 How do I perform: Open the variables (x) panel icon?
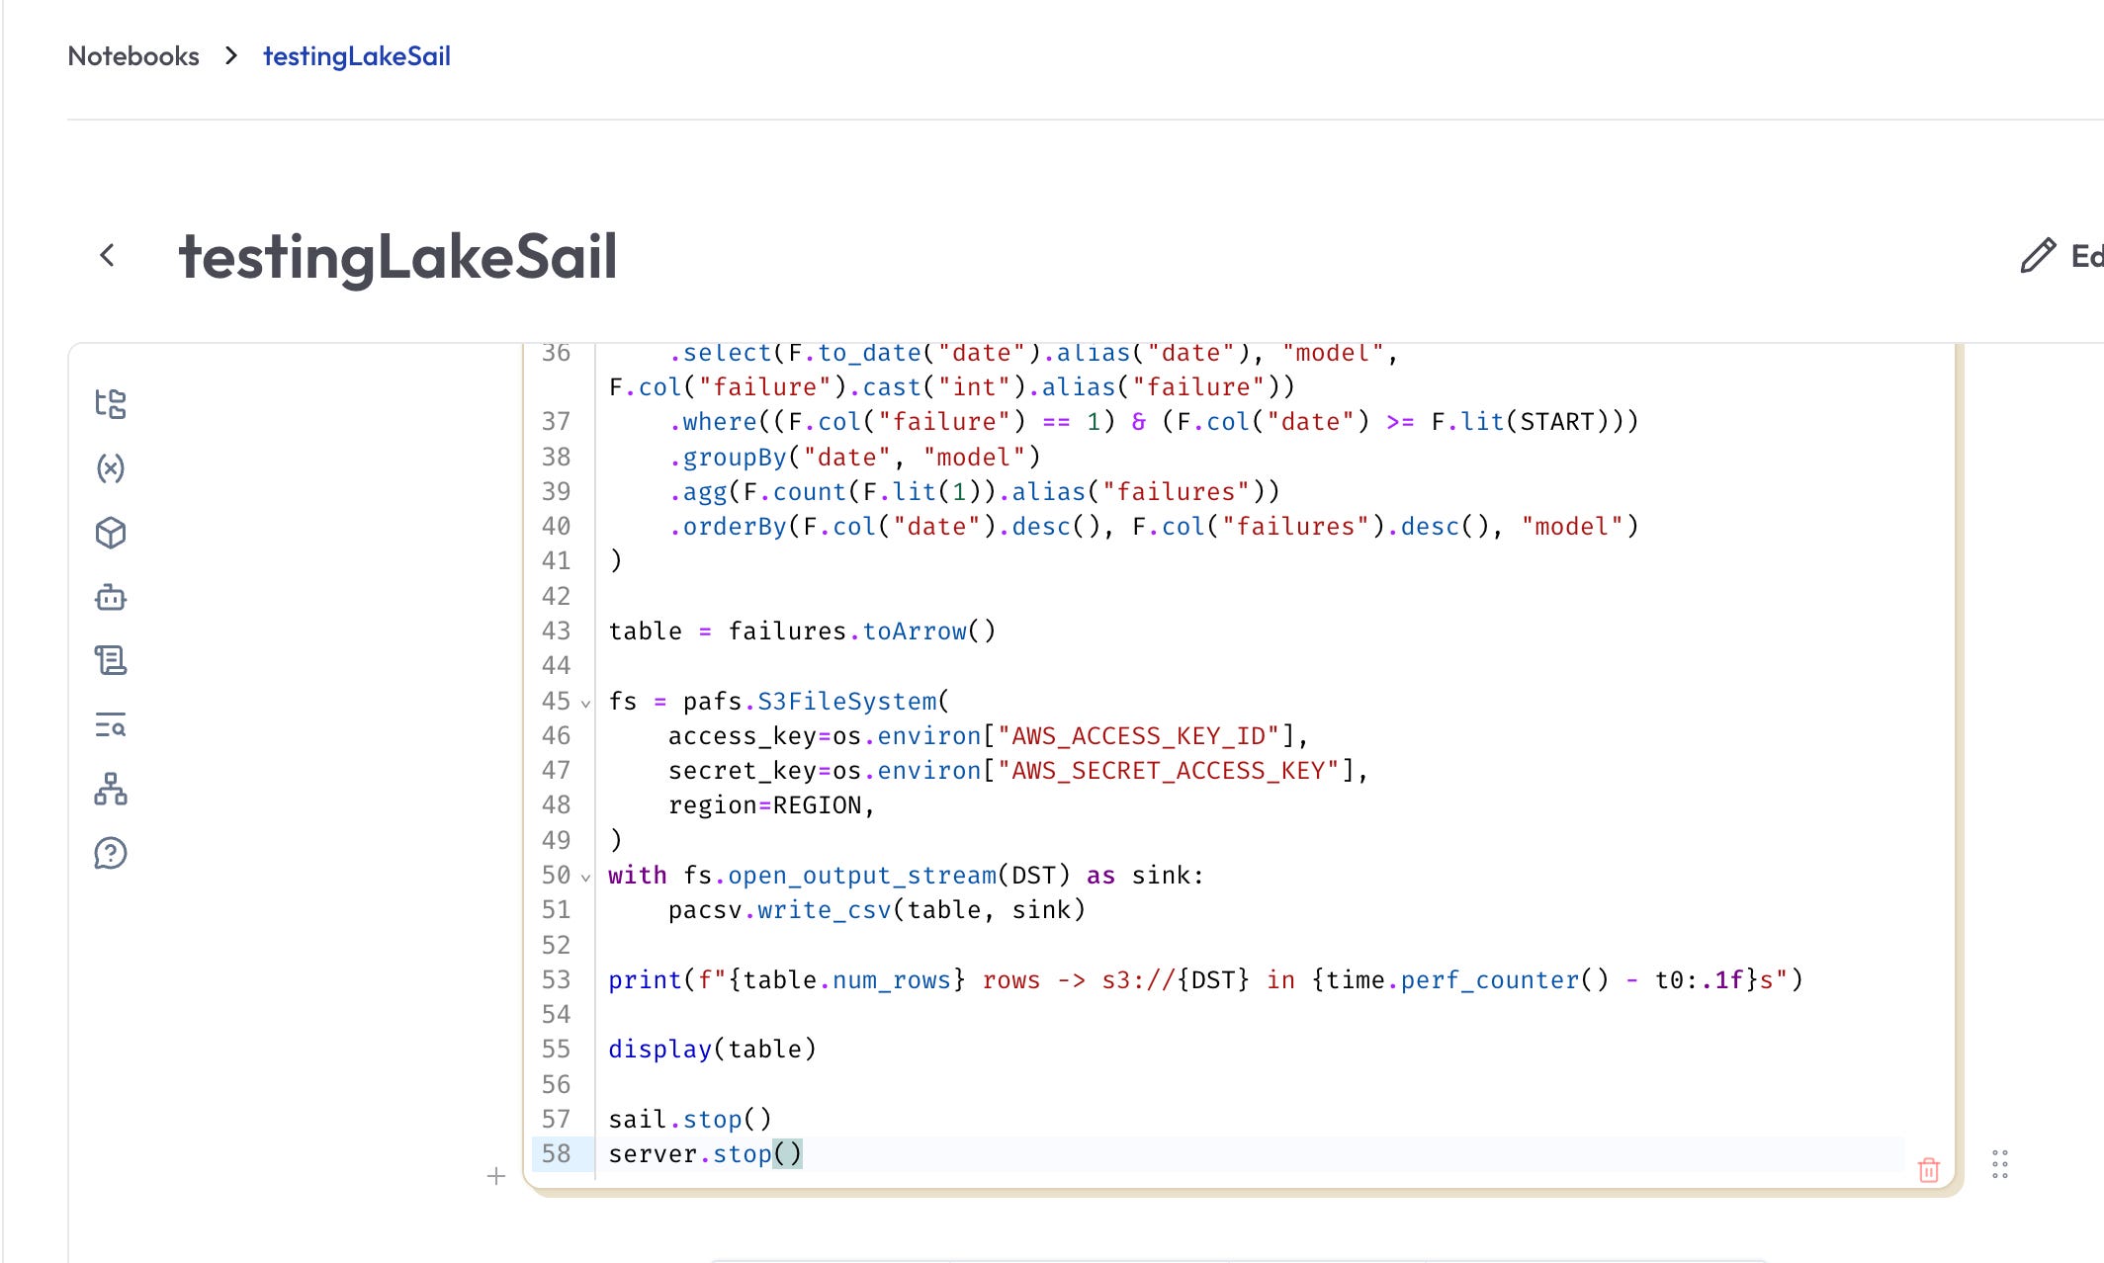pyautogui.click(x=111, y=468)
